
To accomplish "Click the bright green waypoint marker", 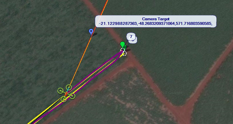I will pos(122,45).
